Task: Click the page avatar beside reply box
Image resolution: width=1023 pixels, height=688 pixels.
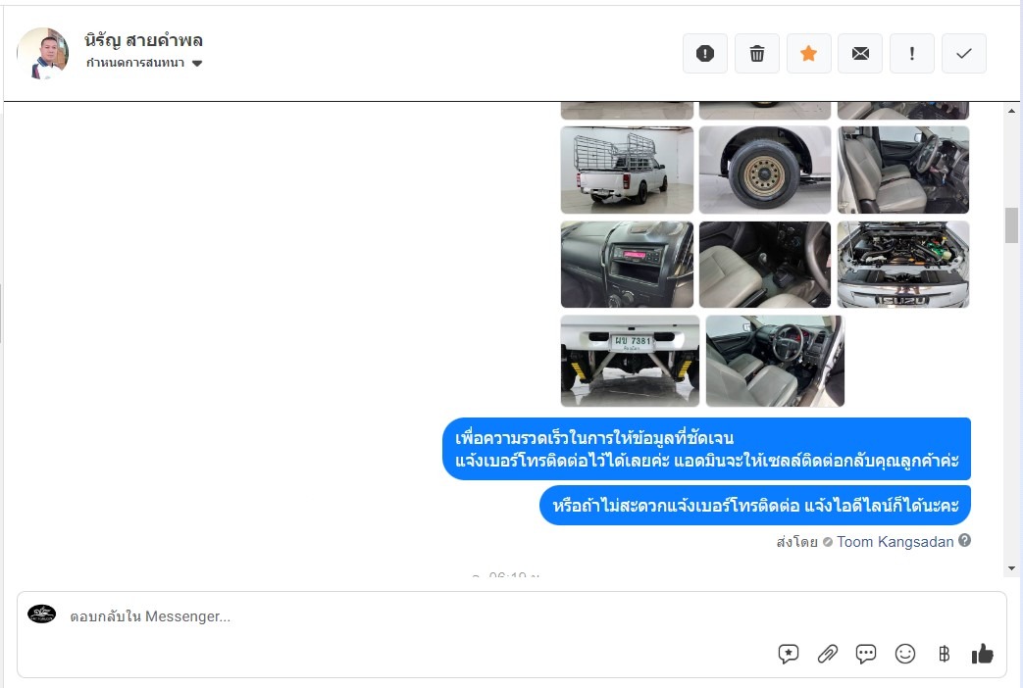Action: tap(42, 614)
